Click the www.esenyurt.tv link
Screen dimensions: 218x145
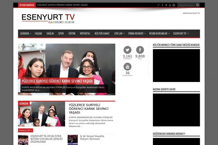[191, 13]
